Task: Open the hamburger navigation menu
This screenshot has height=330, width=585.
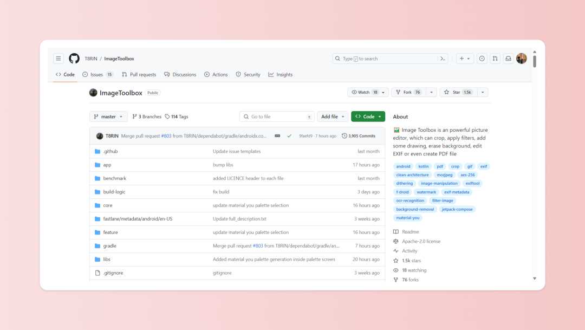Action: coord(58,59)
